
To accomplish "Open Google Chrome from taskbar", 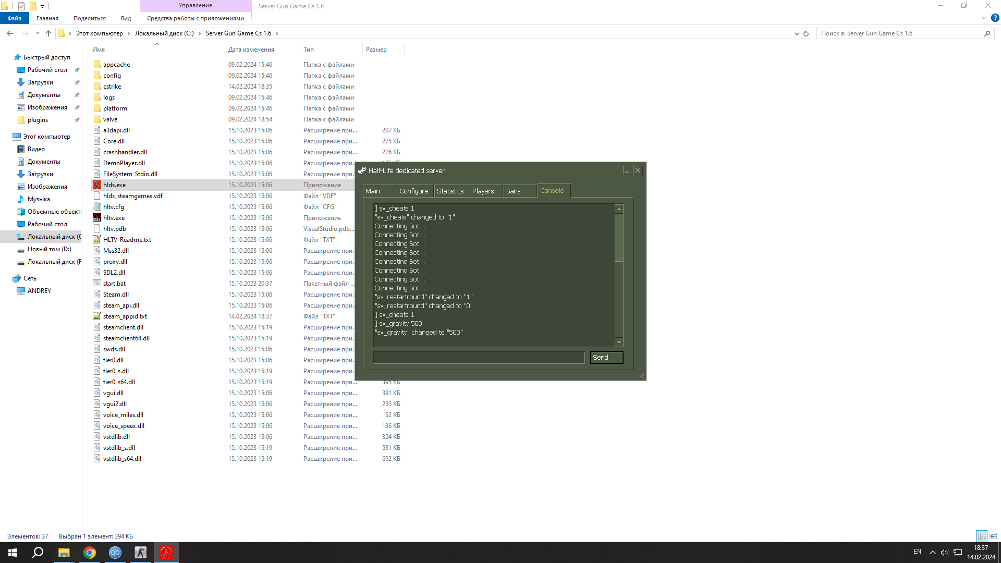I will [x=90, y=553].
